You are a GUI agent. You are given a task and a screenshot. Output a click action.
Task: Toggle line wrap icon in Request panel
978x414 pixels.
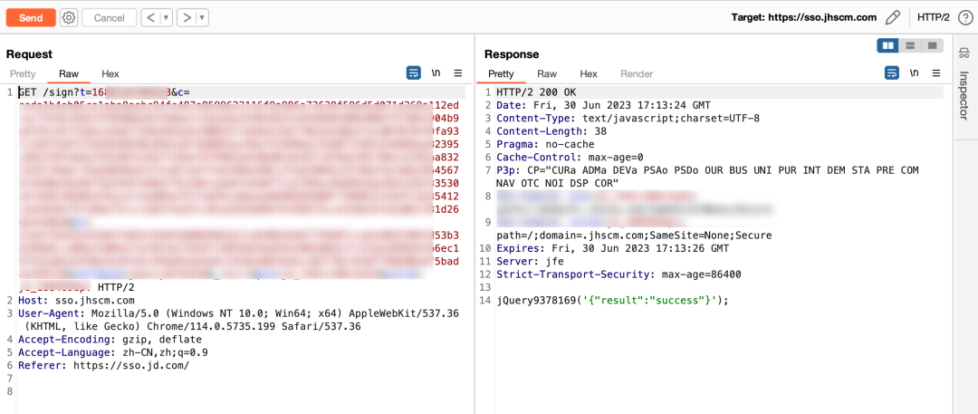(413, 73)
